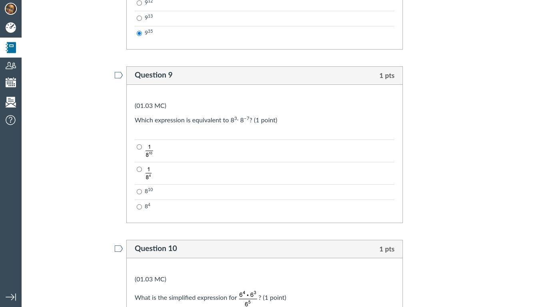This screenshot has height=307, width=546.
Task: Choose the 8^4 answer option
Action: click(x=139, y=207)
